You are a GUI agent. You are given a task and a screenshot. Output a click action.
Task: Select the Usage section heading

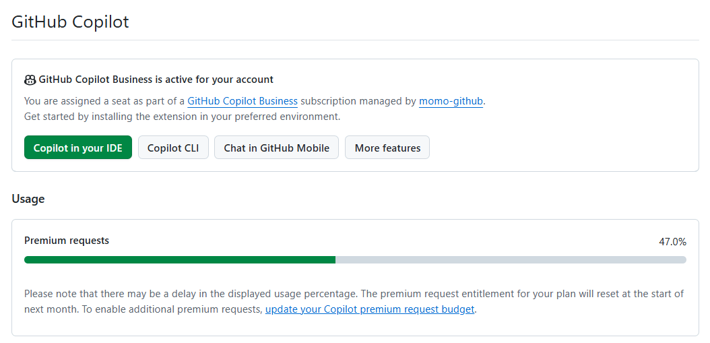[x=28, y=199]
